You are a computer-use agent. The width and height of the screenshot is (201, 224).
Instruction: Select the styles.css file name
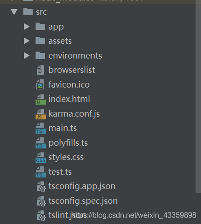click(66, 158)
